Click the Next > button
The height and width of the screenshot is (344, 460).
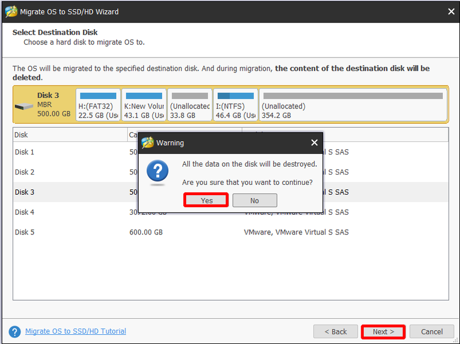tap(383, 332)
